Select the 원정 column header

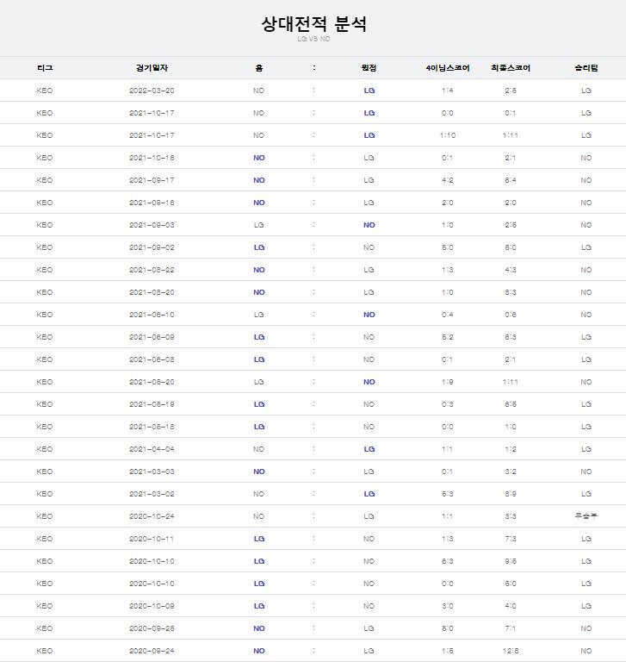tap(369, 68)
